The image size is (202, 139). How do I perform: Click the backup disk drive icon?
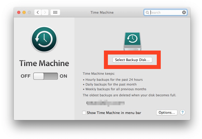point(132,41)
